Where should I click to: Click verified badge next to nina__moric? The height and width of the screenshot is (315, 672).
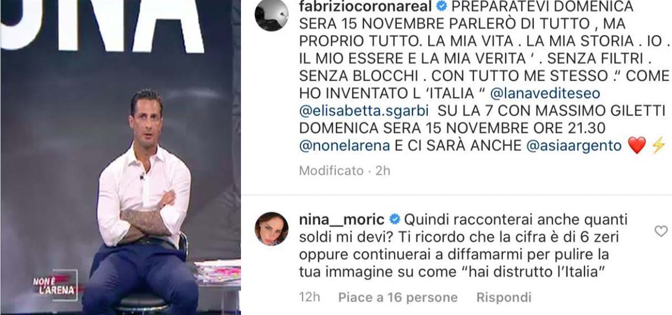point(394,219)
